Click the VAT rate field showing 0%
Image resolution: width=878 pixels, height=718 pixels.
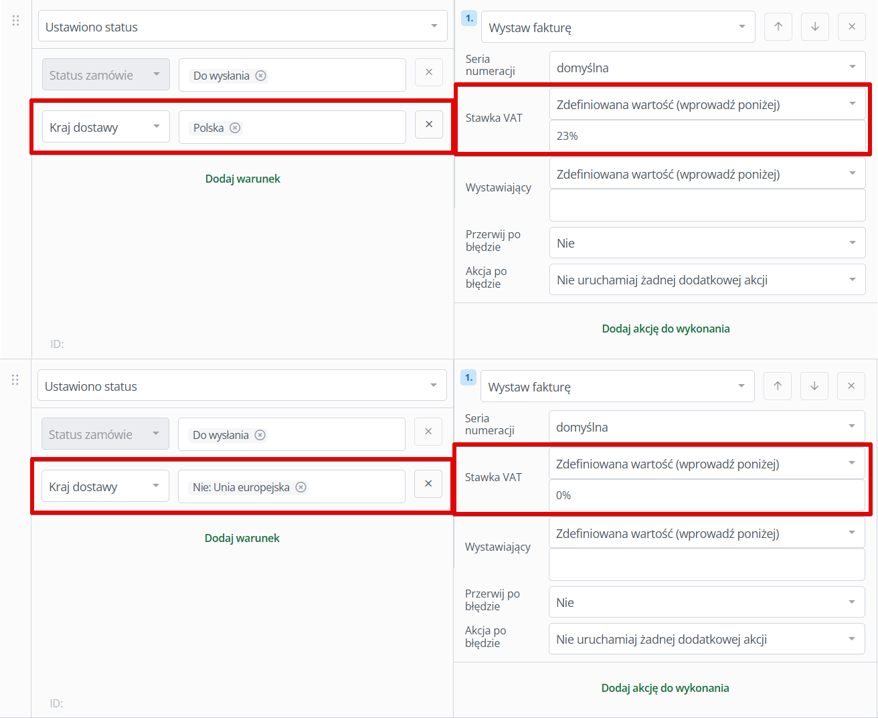coord(706,495)
